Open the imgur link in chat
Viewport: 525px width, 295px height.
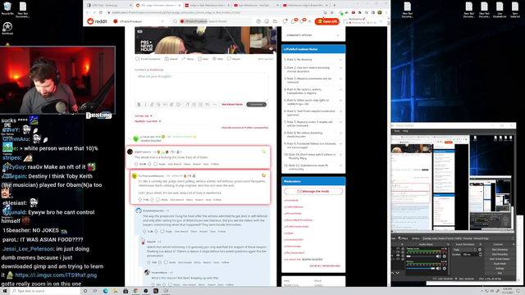56,275
